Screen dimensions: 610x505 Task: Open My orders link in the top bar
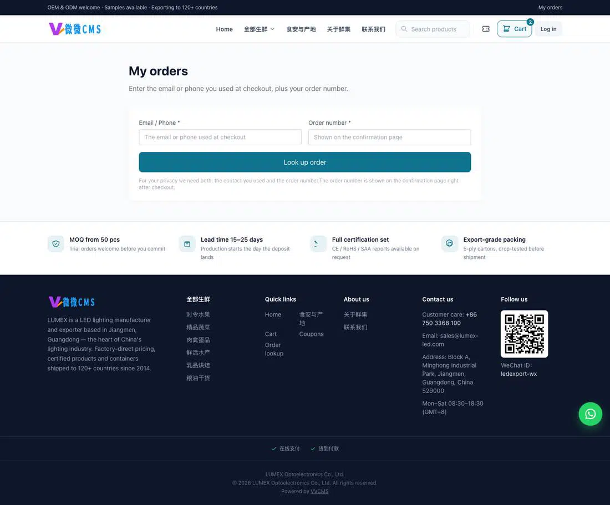[550, 7]
